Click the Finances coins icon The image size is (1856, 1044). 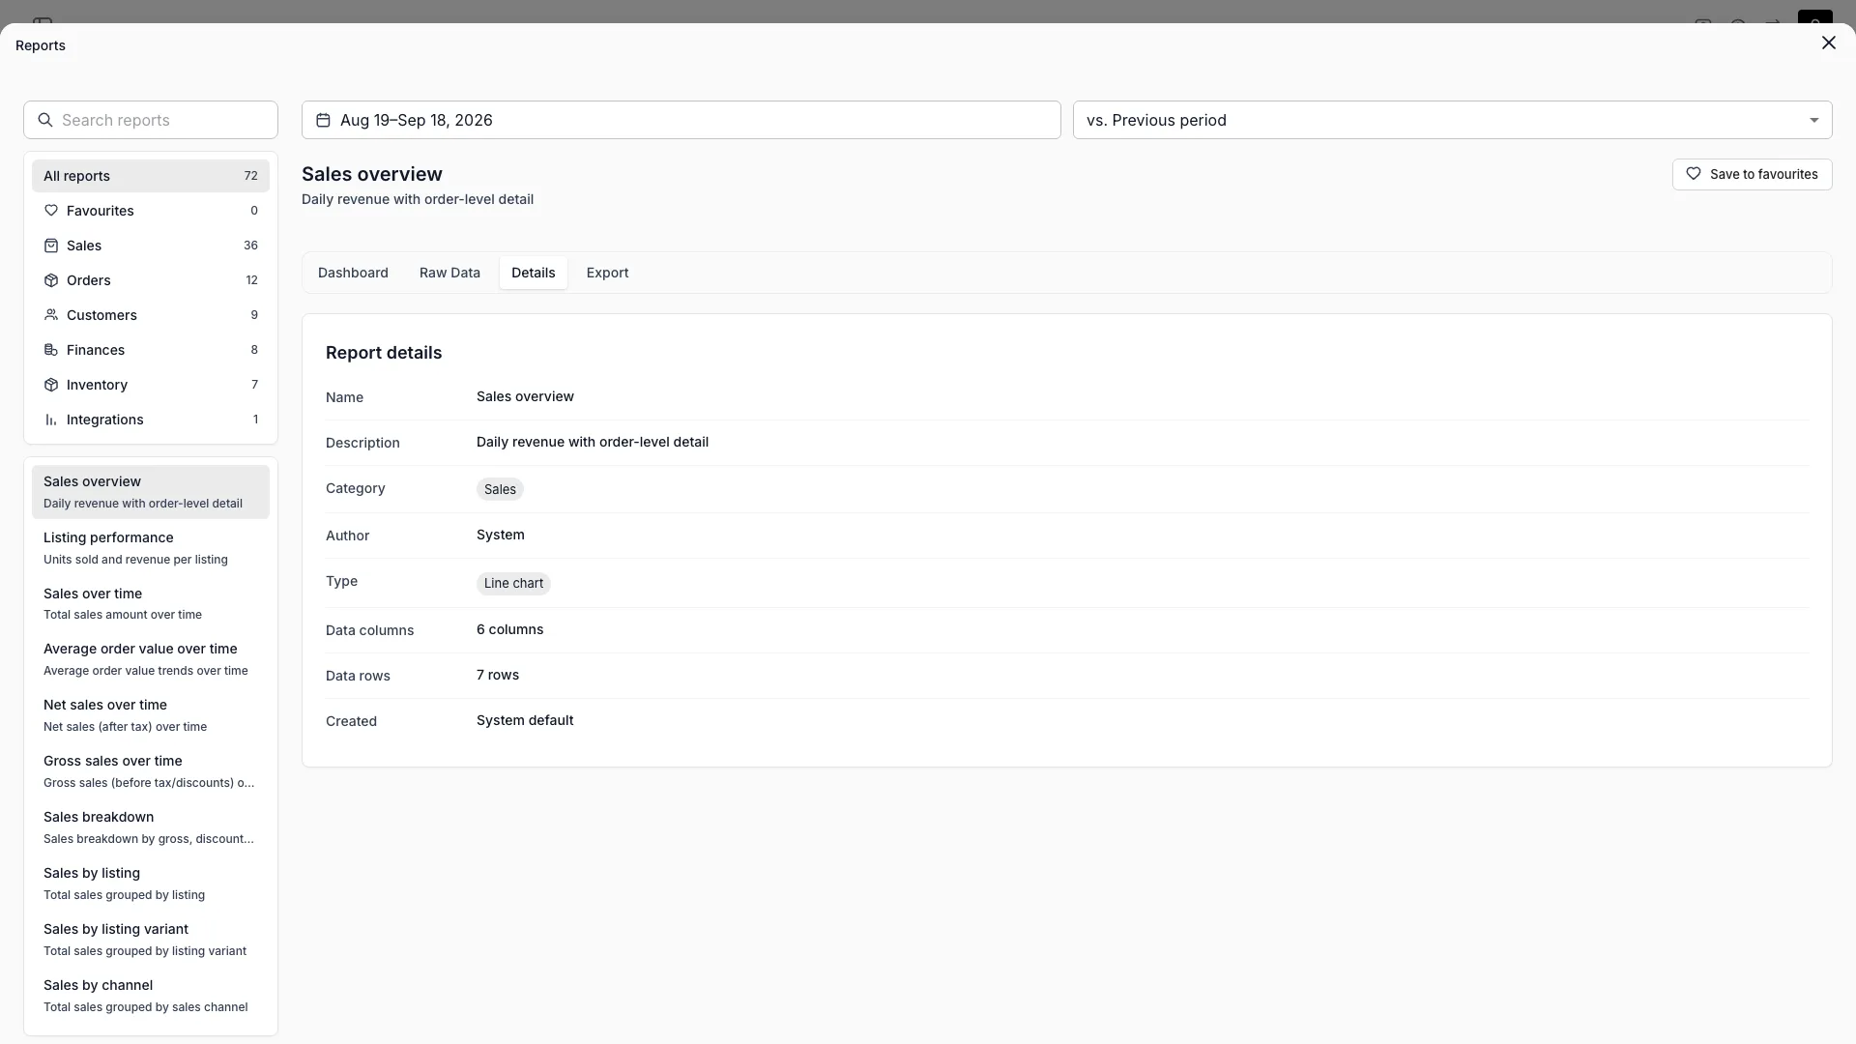tap(51, 350)
